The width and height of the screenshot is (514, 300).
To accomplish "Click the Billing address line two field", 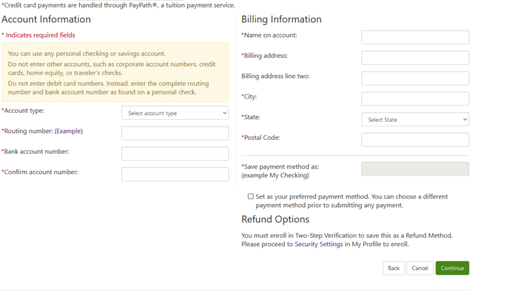I will (x=415, y=78).
